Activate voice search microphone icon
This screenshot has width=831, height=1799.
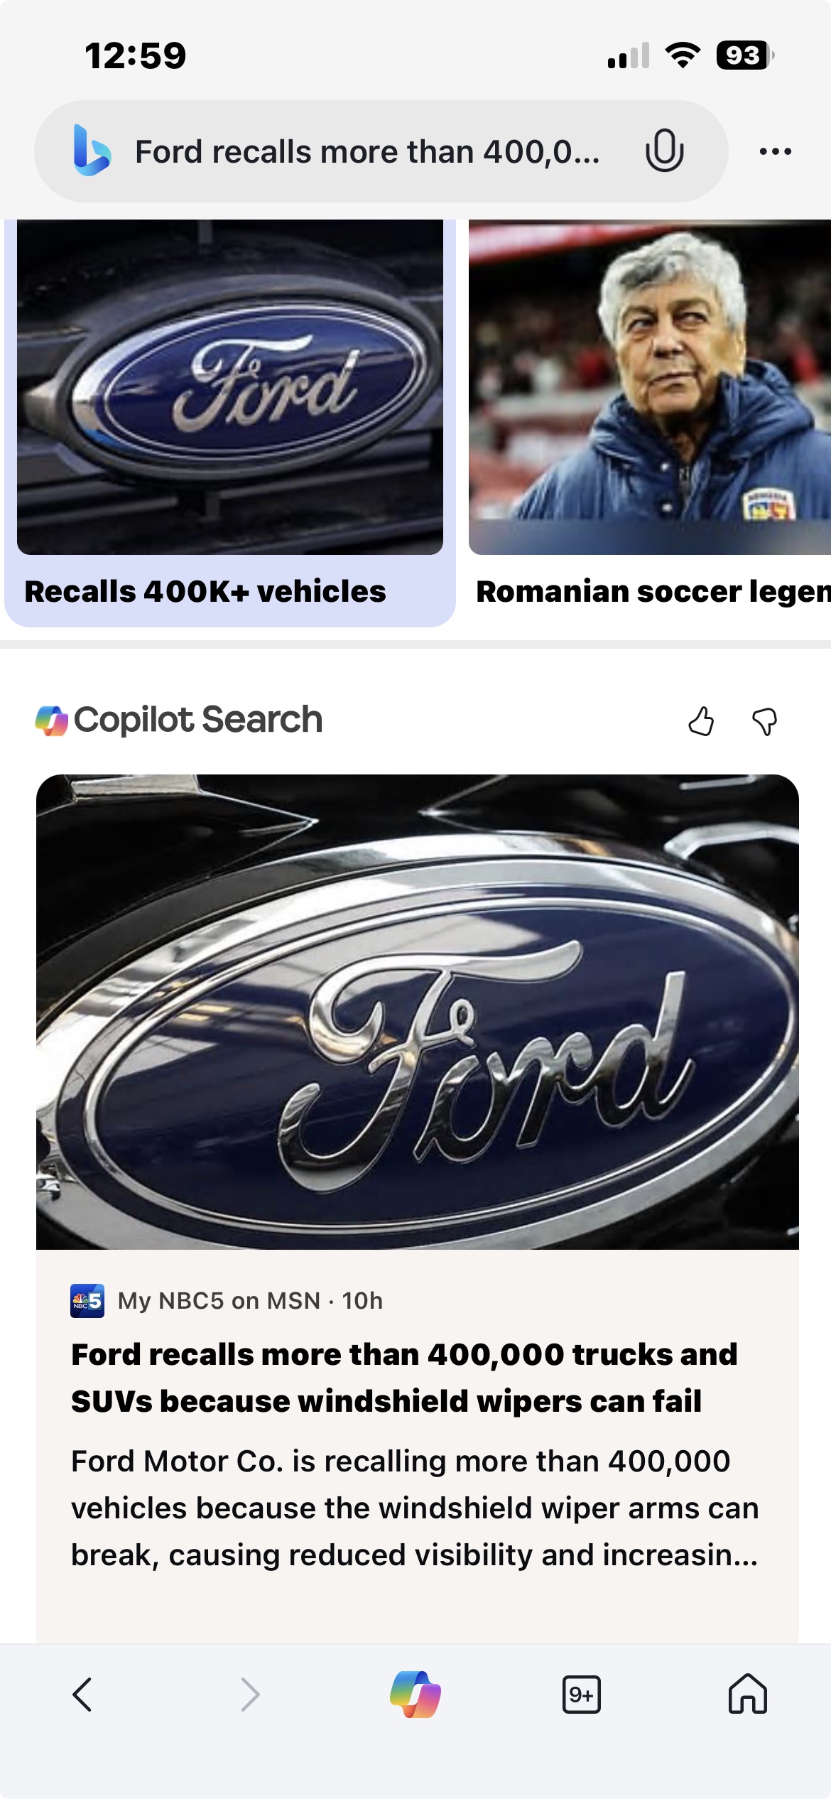click(x=664, y=151)
